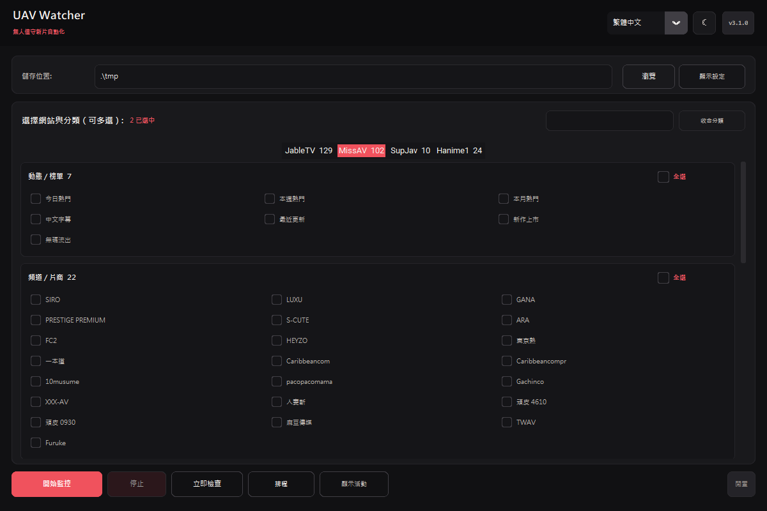Tick the 一本道 checkbox
Image resolution: width=767 pixels, height=511 pixels.
click(36, 361)
